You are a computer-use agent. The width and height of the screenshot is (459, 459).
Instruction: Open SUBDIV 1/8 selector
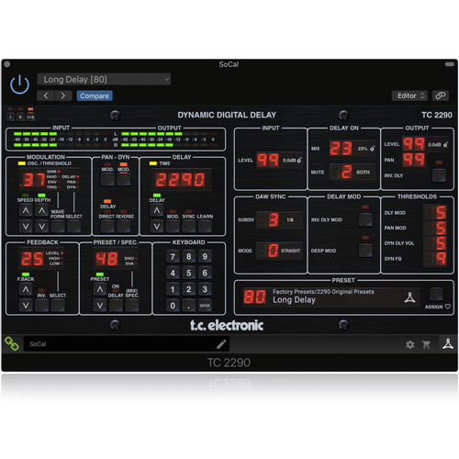coord(279,219)
